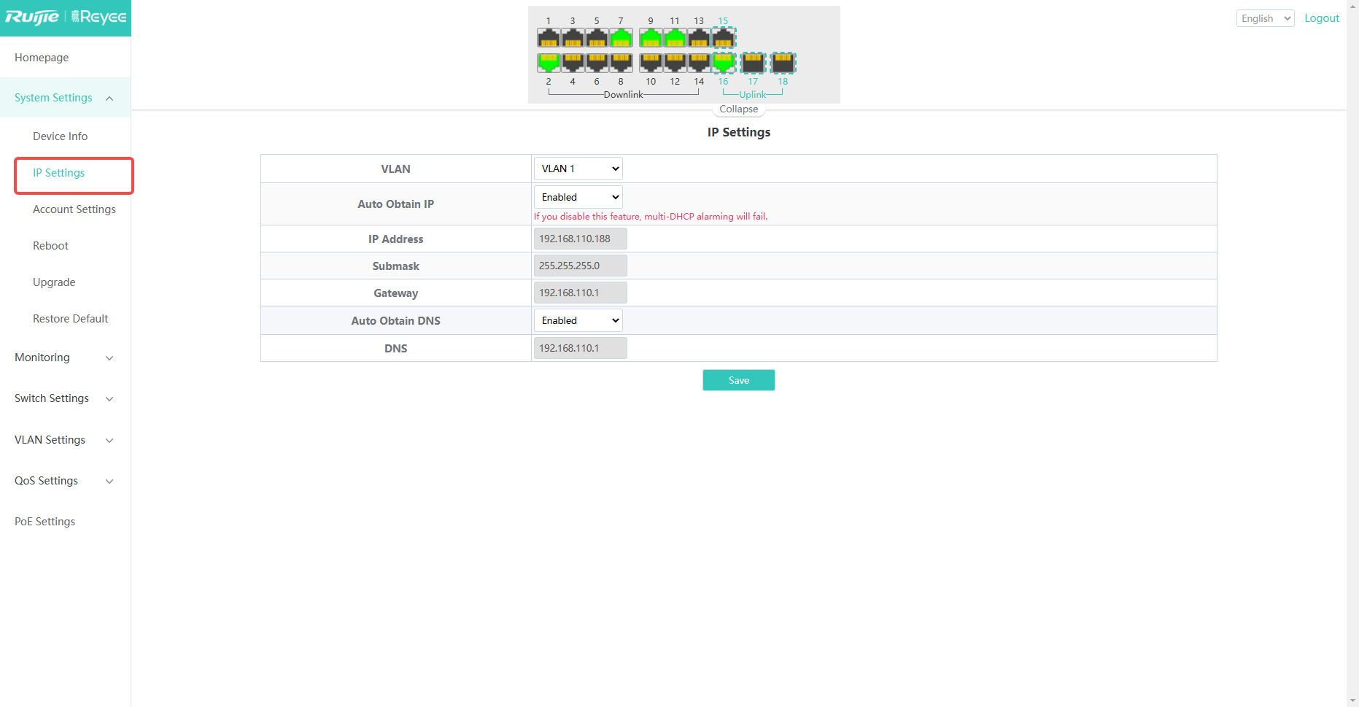
Task: Click the Ruijie Reyee logo
Action: click(x=66, y=18)
